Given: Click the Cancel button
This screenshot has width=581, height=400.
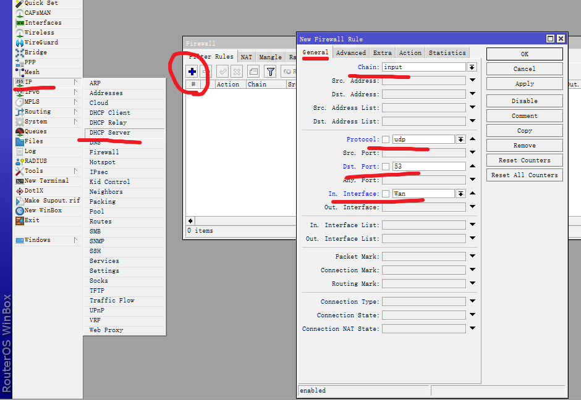Looking at the screenshot, I should pyautogui.click(x=524, y=69).
